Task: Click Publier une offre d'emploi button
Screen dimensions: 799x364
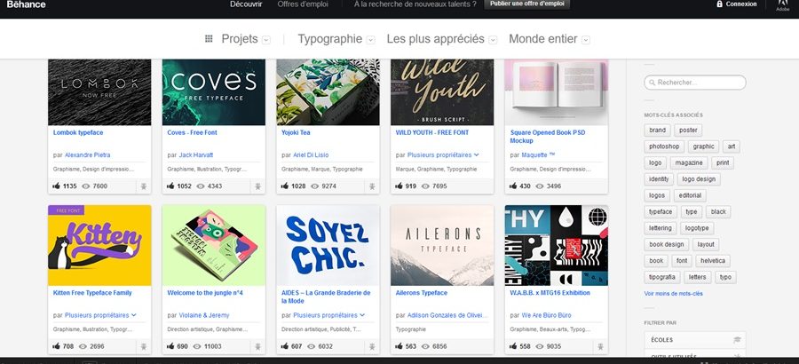Action: click(x=526, y=4)
